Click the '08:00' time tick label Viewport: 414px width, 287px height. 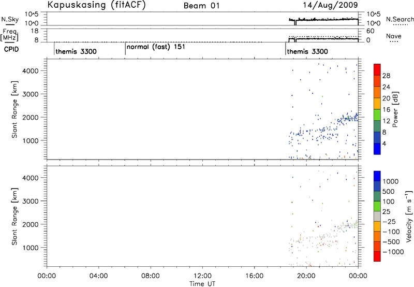[x=151, y=276]
